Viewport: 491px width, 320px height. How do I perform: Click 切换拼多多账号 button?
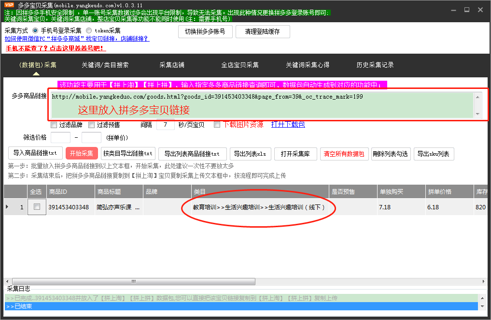[x=205, y=31]
